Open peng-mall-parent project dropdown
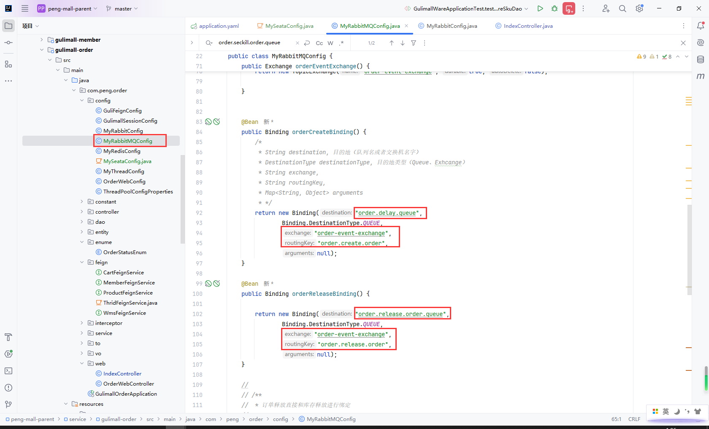The height and width of the screenshot is (429, 709). click(68, 8)
